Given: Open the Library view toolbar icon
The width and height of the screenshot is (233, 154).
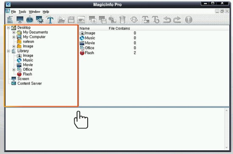Looking at the screenshot, I should (x=10, y=20).
